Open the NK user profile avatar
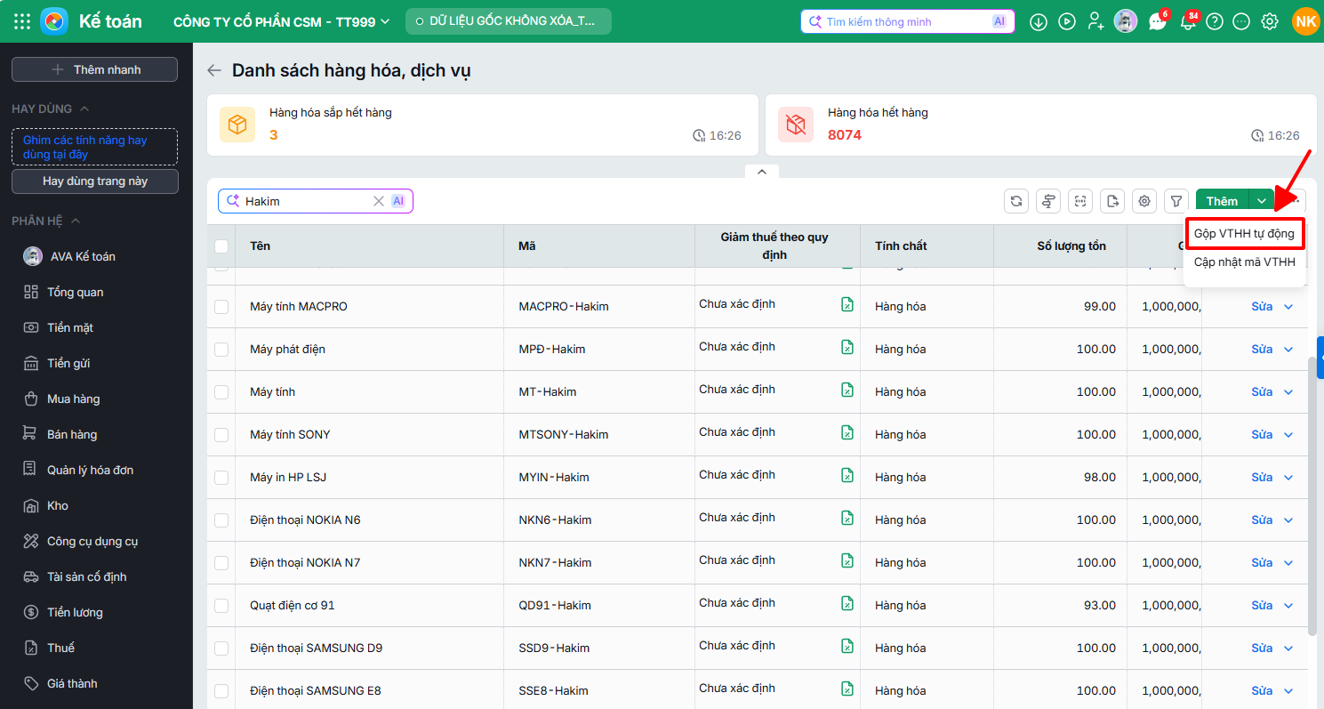Viewport: 1324px width, 709px height. click(x=1305, y=21)
